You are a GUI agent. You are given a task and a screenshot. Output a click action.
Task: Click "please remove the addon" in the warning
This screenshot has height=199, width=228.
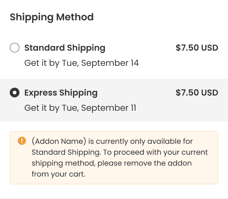144,163
